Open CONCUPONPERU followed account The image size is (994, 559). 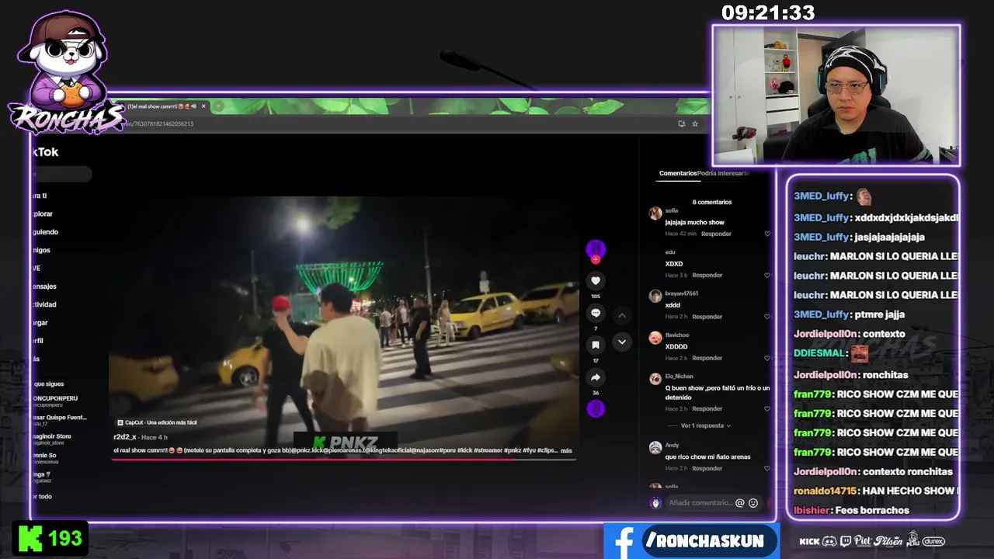(55, 401)
